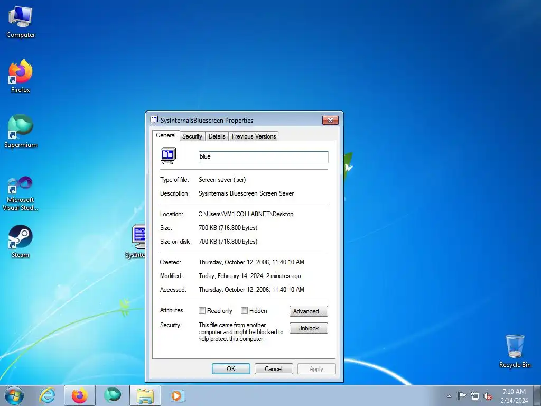Cancel the Properties dialog
This screenshot has width=541, height=406.
(x=274, y=368)
